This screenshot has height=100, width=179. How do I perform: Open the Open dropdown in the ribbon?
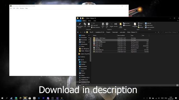[140, 23]
